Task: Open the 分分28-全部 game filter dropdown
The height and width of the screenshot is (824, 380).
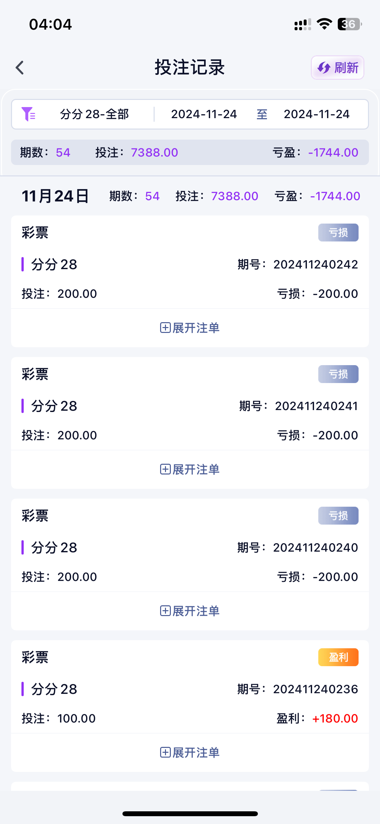Action: click(x=94, y=114)
